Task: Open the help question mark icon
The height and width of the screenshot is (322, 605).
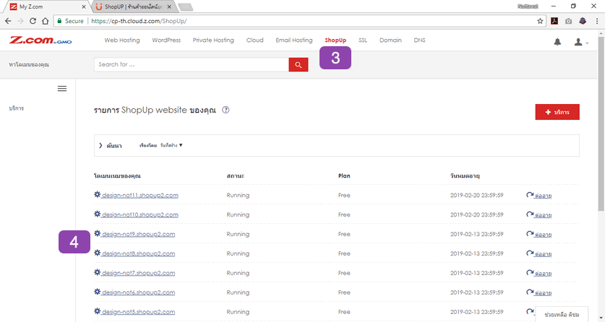Action: (x=226, y=110)
